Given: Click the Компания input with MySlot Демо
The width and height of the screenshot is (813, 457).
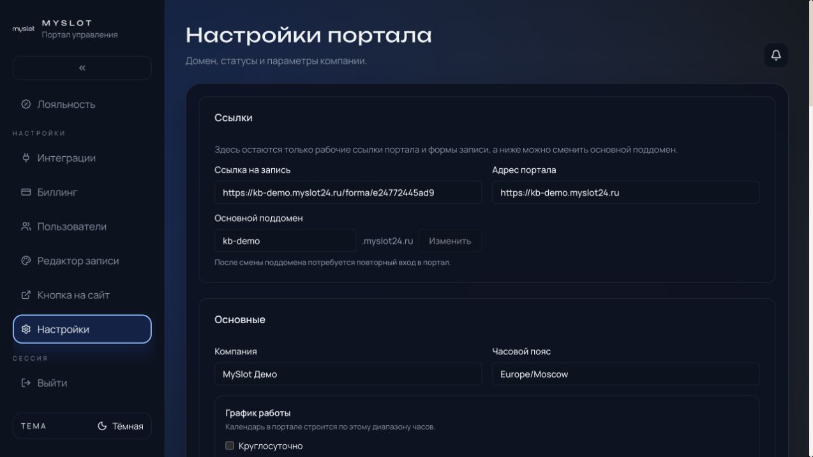Looking at the screenshot, I should tap(348, 374).
